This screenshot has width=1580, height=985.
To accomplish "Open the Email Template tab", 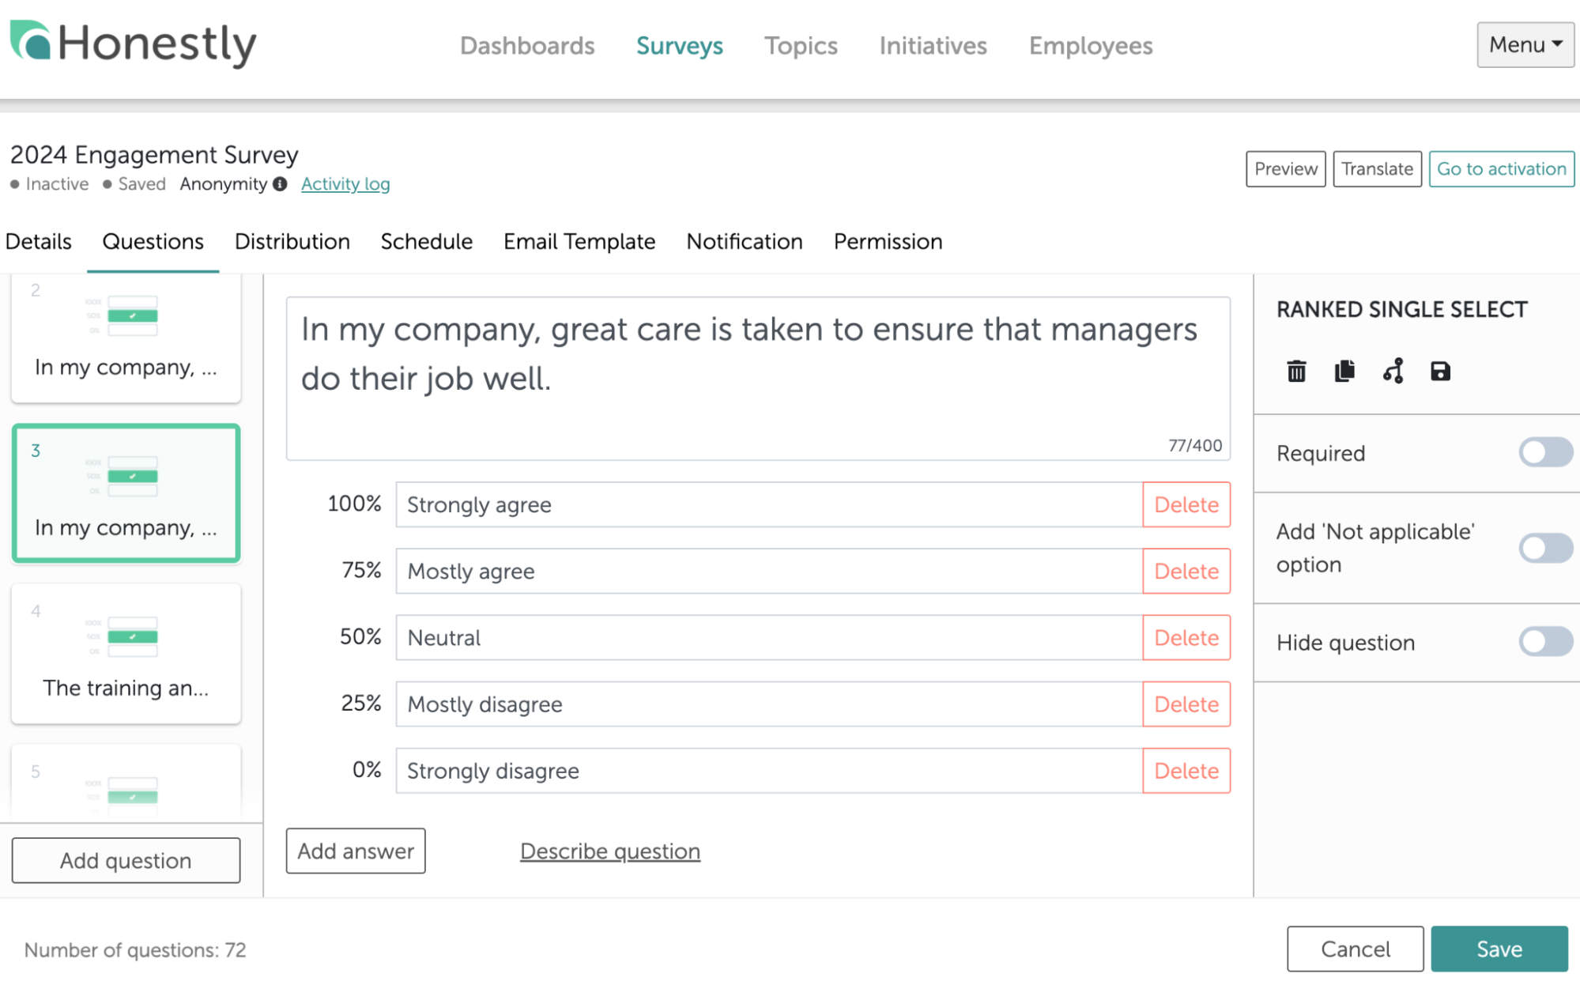I will [x=579, y=241].
